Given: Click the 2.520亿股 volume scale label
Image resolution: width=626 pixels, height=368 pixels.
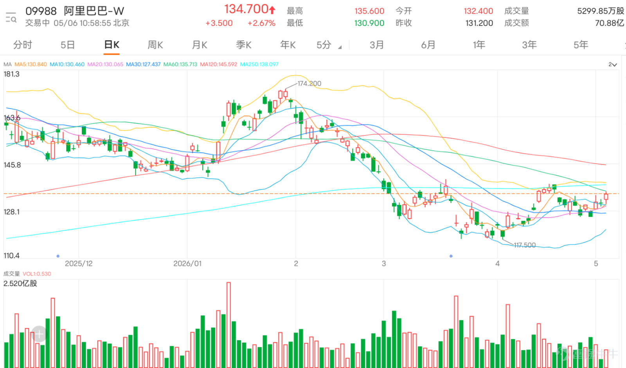Looking at the screenshot, I should coord(20,284).
